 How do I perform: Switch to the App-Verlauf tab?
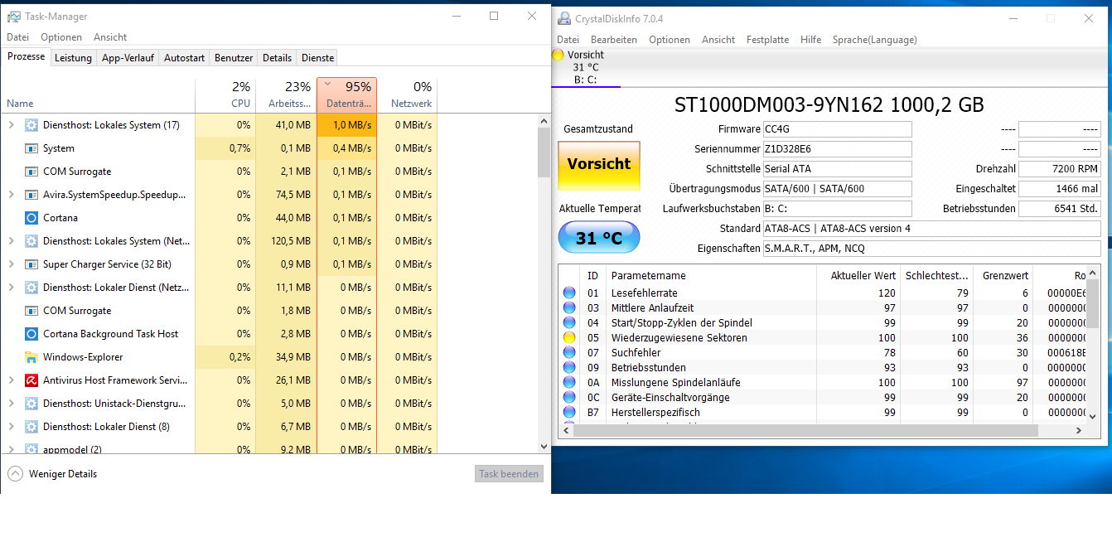pyautogui.click(x=128, y=58)
